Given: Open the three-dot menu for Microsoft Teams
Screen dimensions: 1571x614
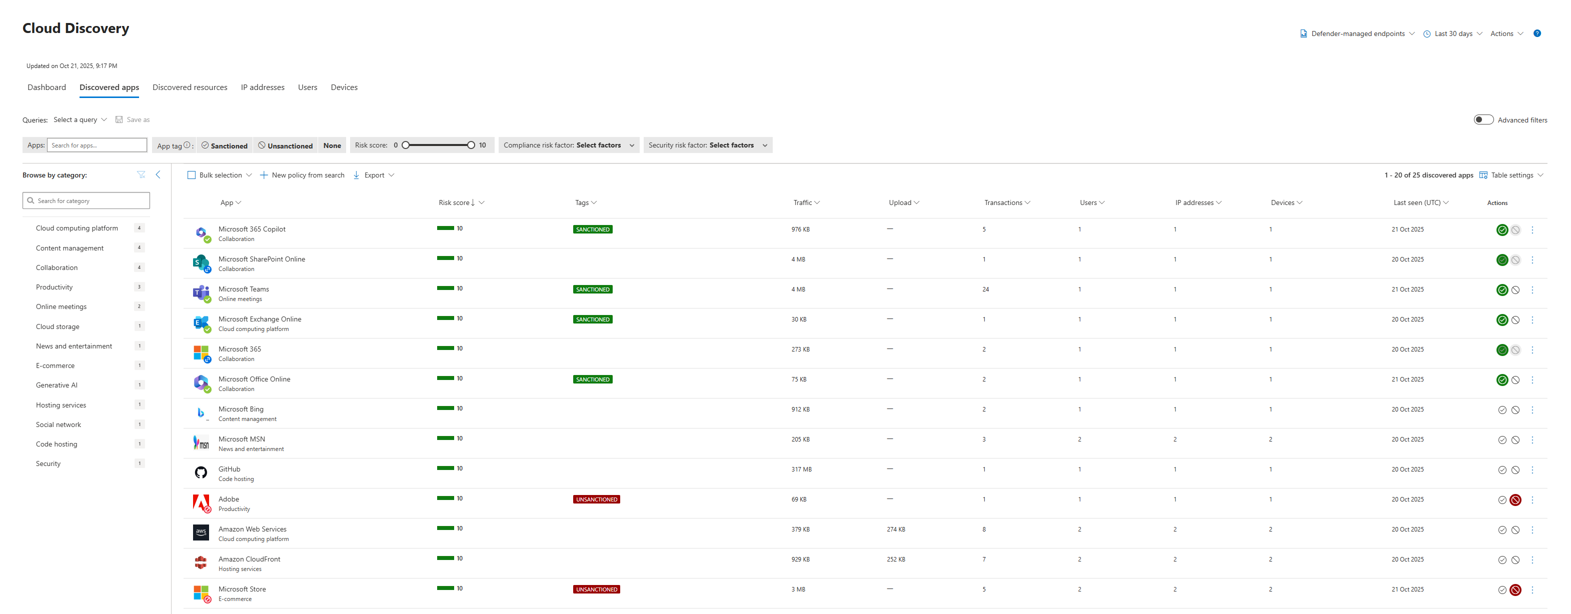Looking at the screenshot, I should coord(1531,290).
